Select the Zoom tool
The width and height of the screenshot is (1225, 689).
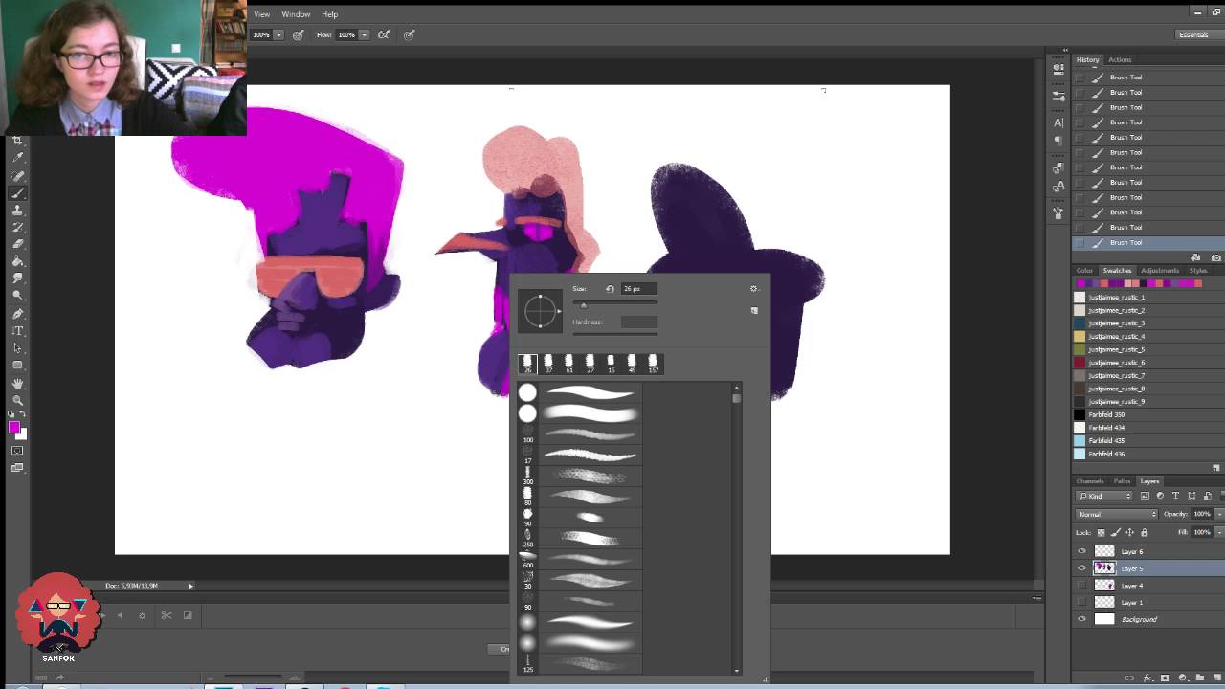coord(17,401)
